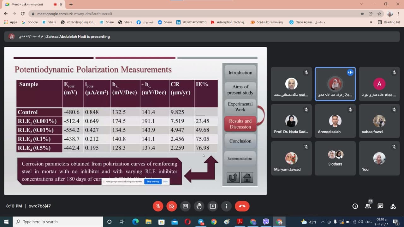Image resolution: width=404 pixels, height=227 pixels.
Task: Raise hand in the meeting
Action: [199, 206]
